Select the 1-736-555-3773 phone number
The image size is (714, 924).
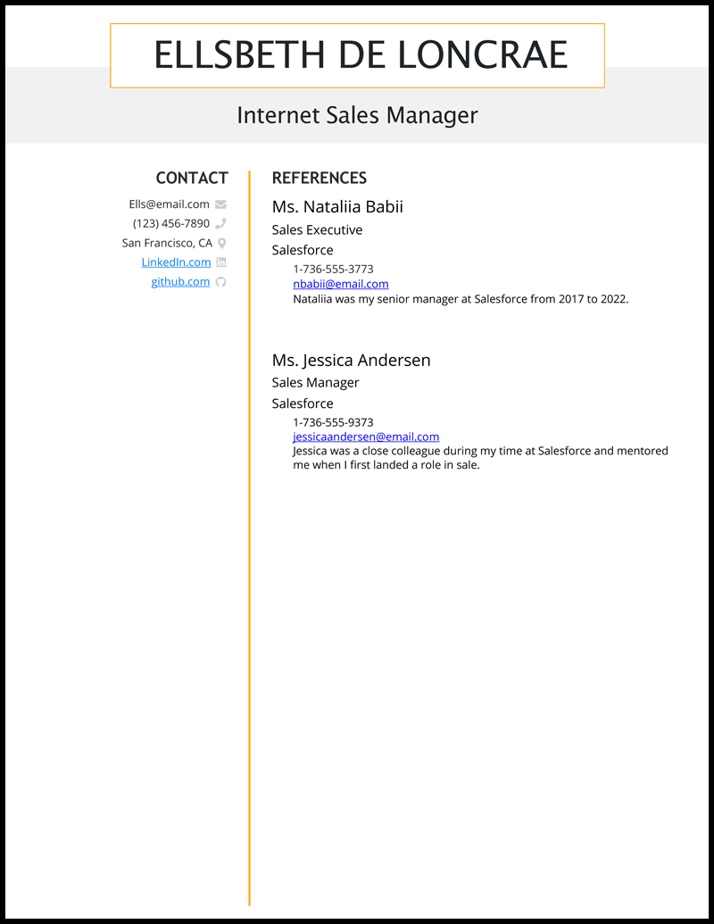(x=333, y=270)
